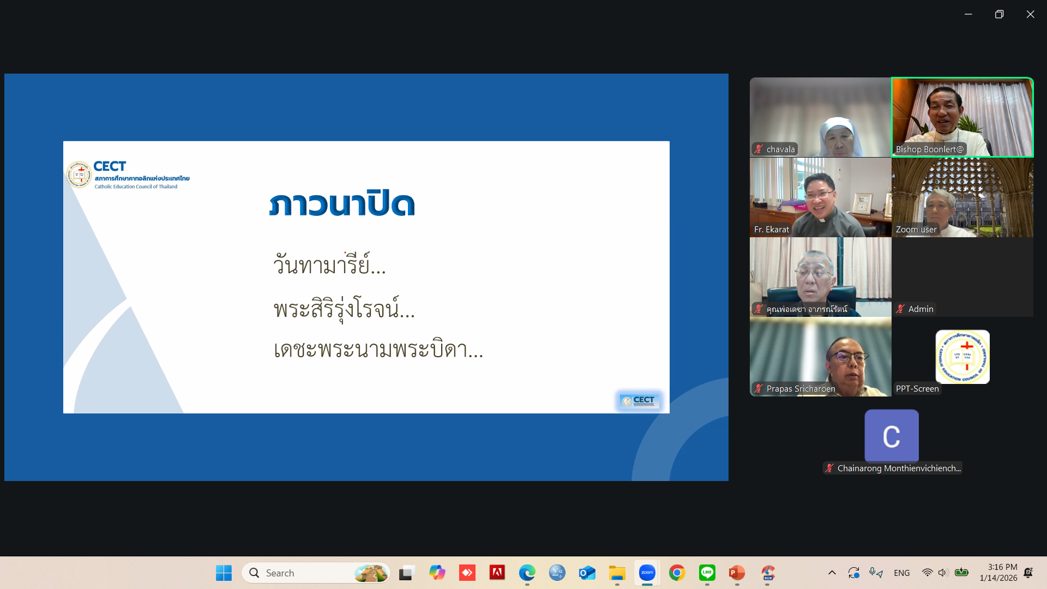This screenshot has width=1047, height=589.
Task: Launch PowerPoint from the taskbar
Action: (x=737, y=573)
